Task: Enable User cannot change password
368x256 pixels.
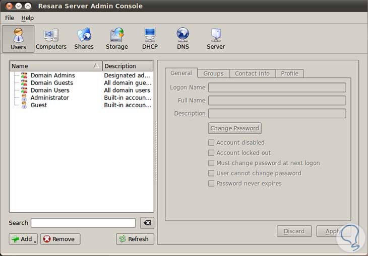Action: (x=211, y=174)
